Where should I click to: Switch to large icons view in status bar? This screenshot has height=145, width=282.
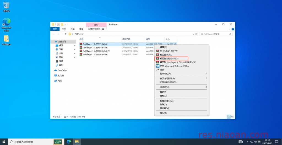[232, 116]
